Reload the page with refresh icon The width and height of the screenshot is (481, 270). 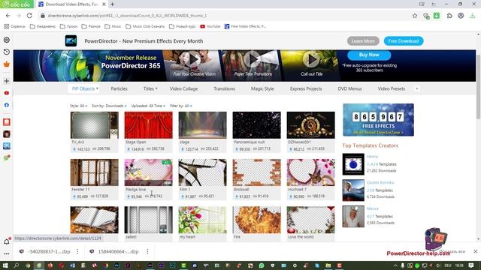tap(29, 16)
